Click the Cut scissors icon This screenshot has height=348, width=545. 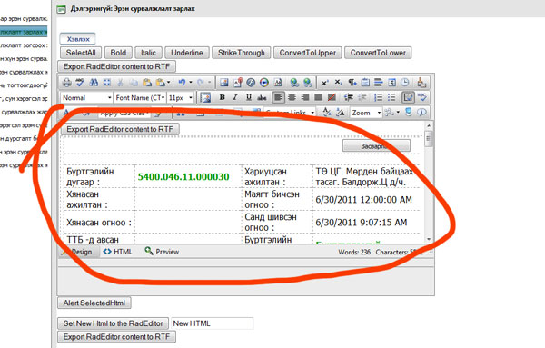point(120,83)
